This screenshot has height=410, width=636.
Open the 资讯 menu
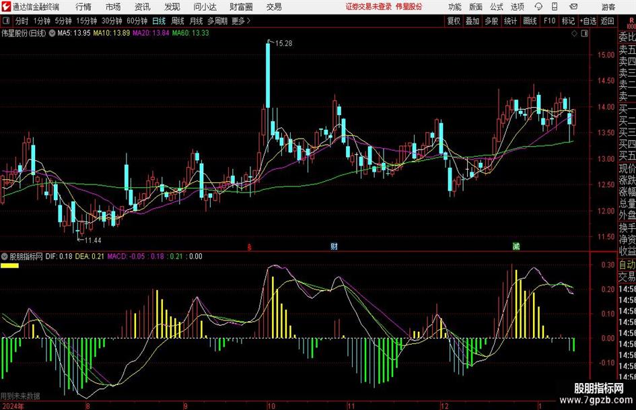(x=143, y=7)
